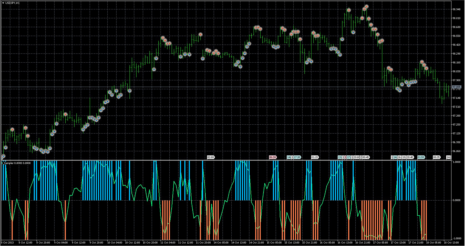Click the 98.940 value on the price scale
Viewport: 465px width, 246px height.
456,9
